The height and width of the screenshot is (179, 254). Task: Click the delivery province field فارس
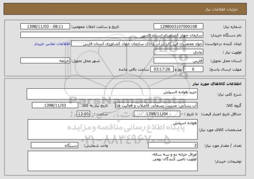point(178,61)
